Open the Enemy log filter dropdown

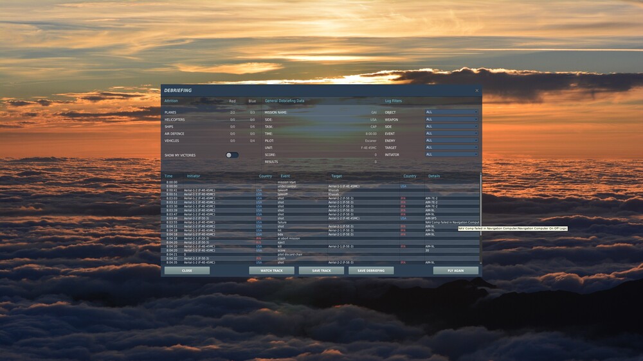tap(451, 140)
